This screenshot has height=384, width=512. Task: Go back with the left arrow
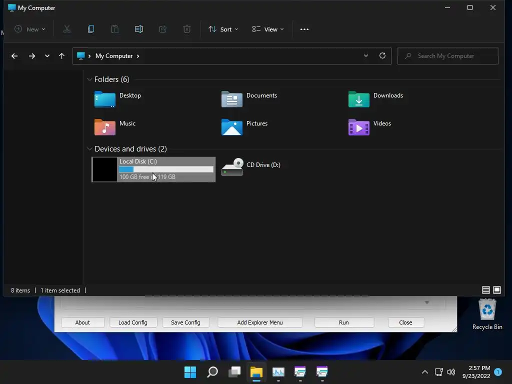click(x=14, y=56)
